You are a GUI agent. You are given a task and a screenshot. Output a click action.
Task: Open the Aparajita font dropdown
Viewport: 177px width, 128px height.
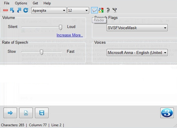point(48,10)
